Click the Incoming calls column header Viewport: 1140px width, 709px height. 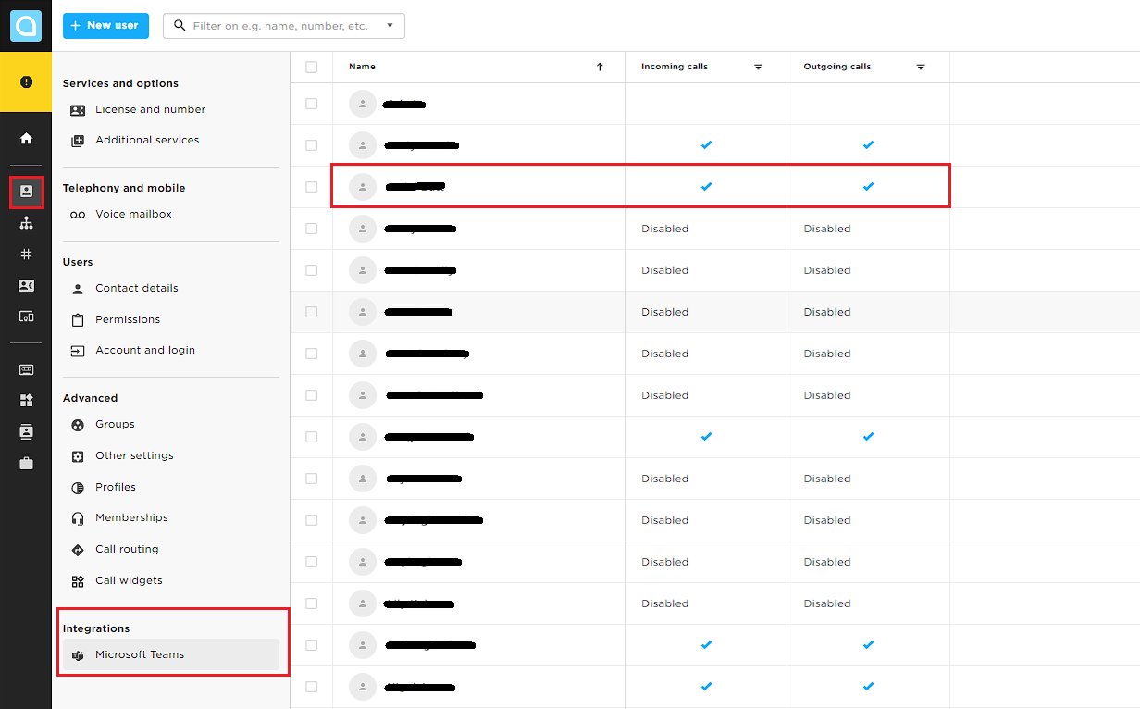675,67
